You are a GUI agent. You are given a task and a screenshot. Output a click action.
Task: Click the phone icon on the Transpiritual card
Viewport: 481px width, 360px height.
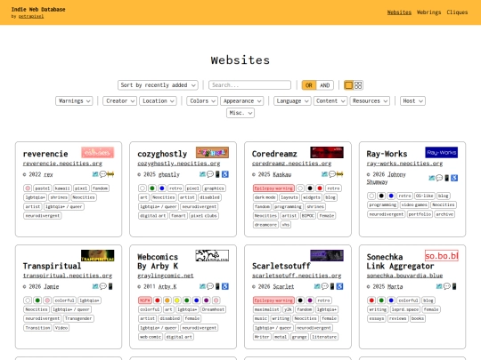pos(110,286)
